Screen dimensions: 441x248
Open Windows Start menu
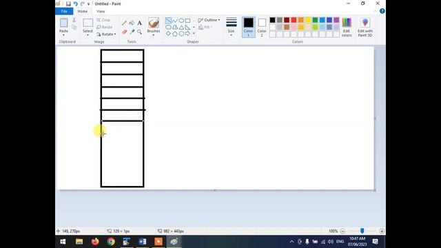click(x=63, y=242)
